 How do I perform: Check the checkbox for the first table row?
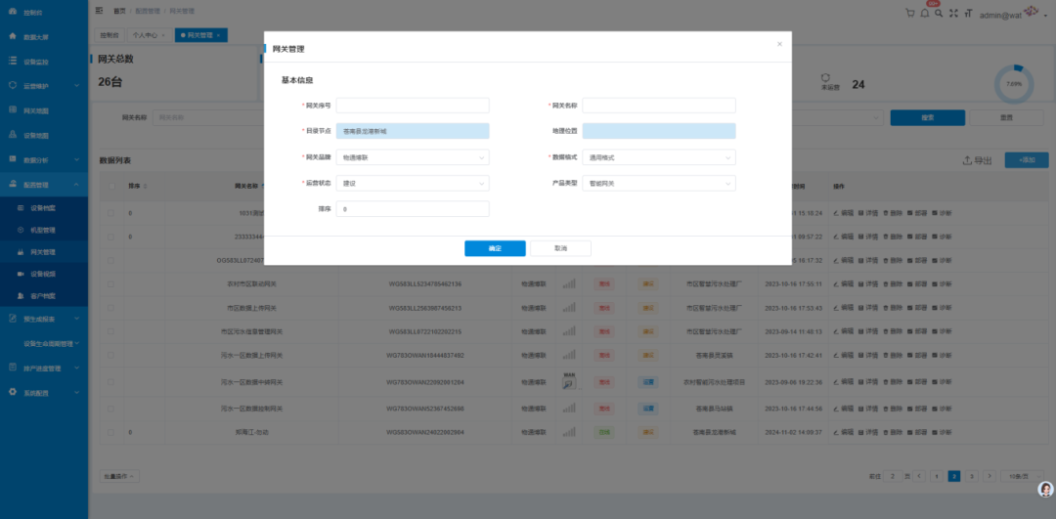click(x=112, y=212)
